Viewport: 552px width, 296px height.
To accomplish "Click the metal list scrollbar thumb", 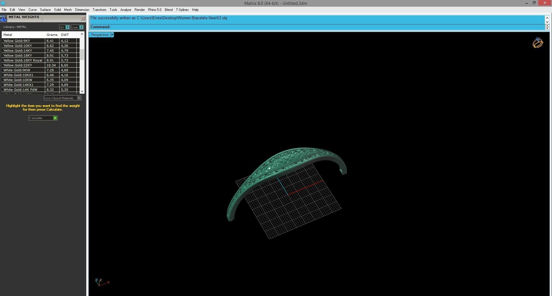I will point(82,55).
